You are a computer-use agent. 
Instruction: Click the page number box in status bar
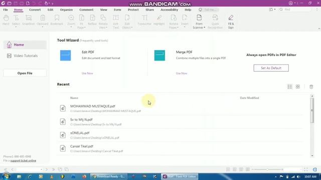click(x=29, y=169)
